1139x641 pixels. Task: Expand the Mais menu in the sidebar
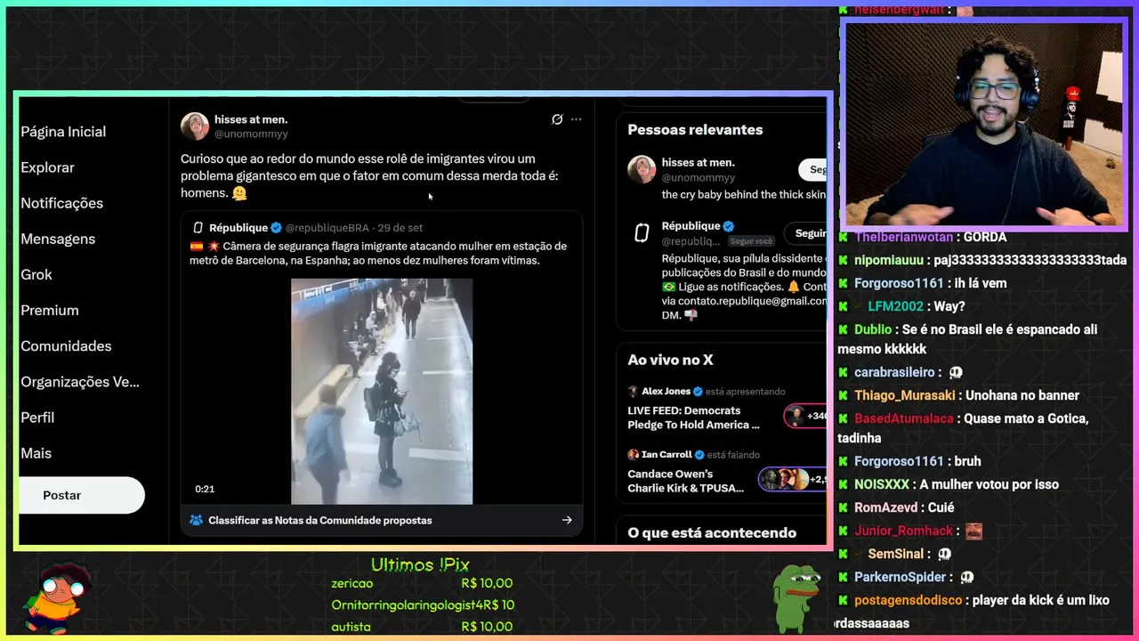(x=36, y=452)
